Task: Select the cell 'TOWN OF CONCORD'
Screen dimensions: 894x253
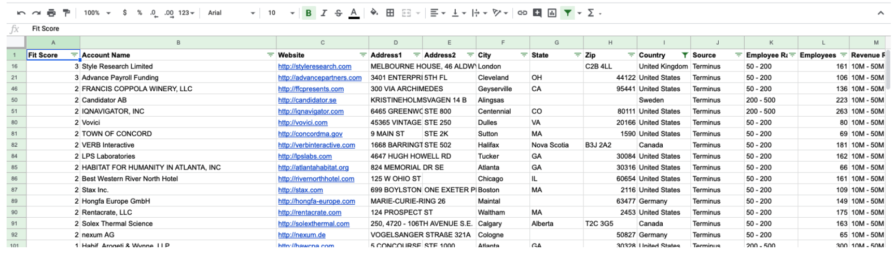Action: point(178,134)
